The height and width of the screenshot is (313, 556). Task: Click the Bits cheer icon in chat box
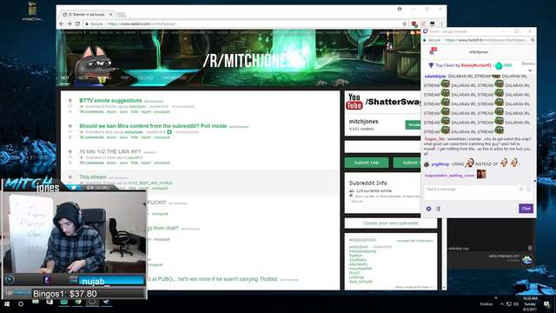521,189
